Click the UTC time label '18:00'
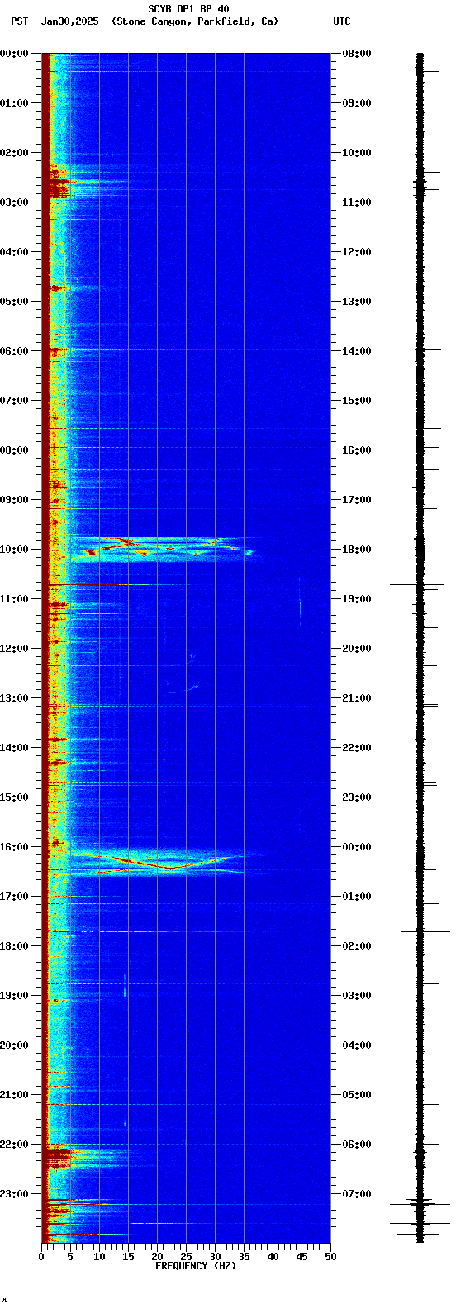This screenshot has width=456, height=1309. [x=357, y=550]
